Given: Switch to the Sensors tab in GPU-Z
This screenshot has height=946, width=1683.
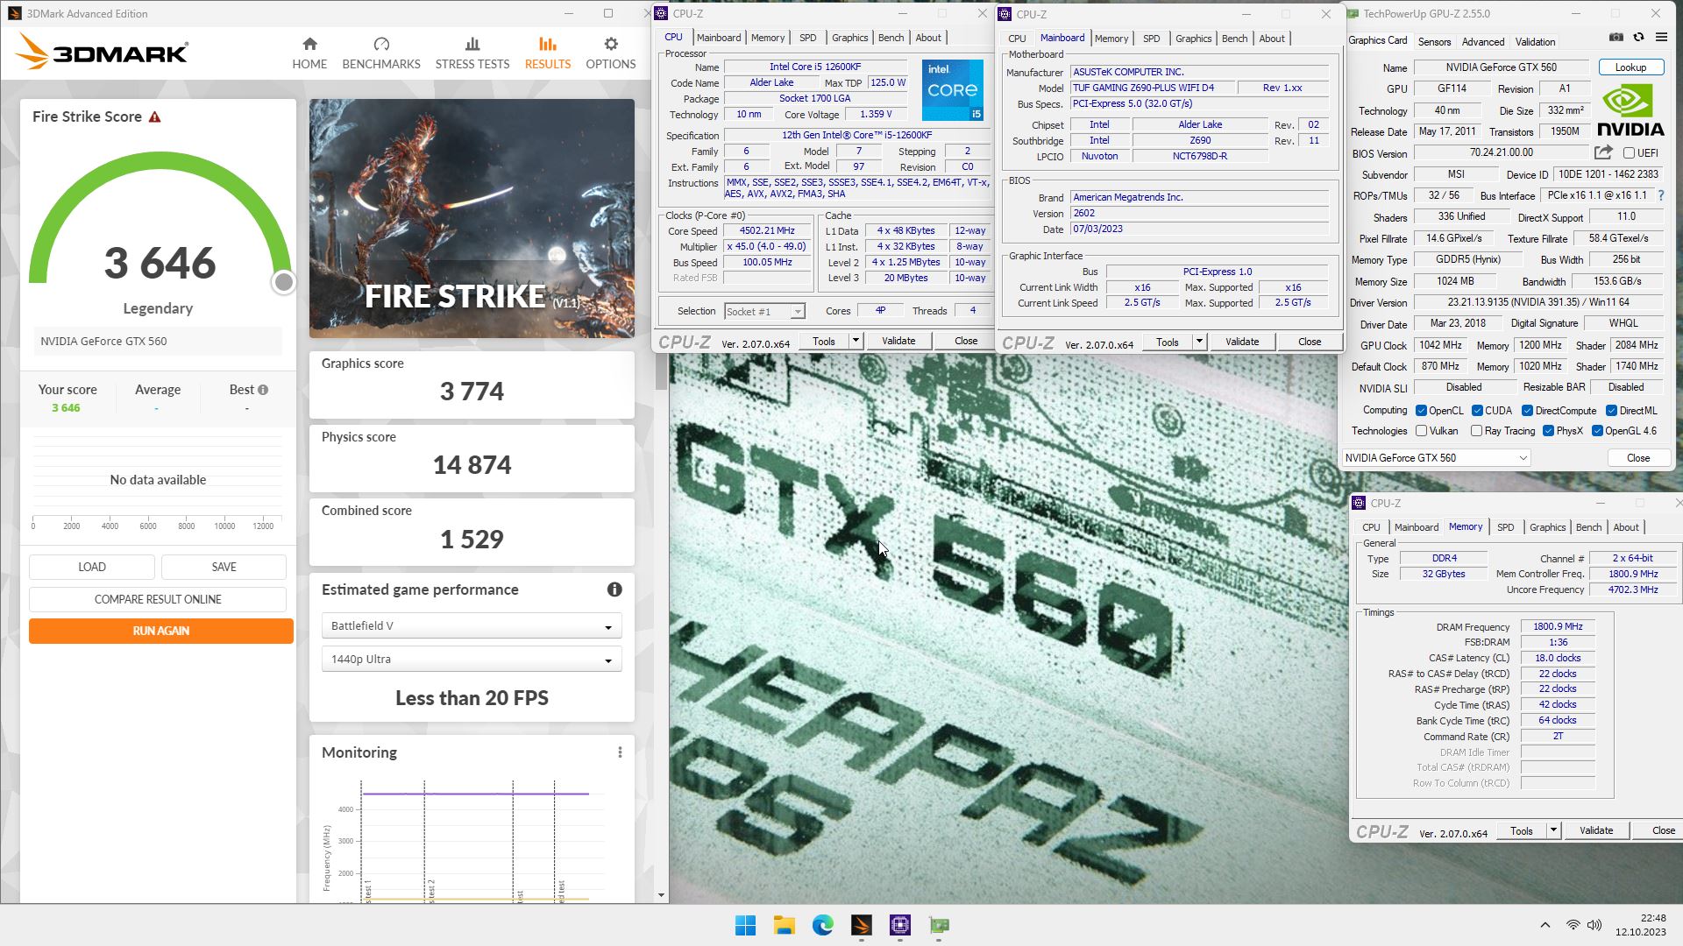Looking at the screenshot, I should click(1434, 42).
